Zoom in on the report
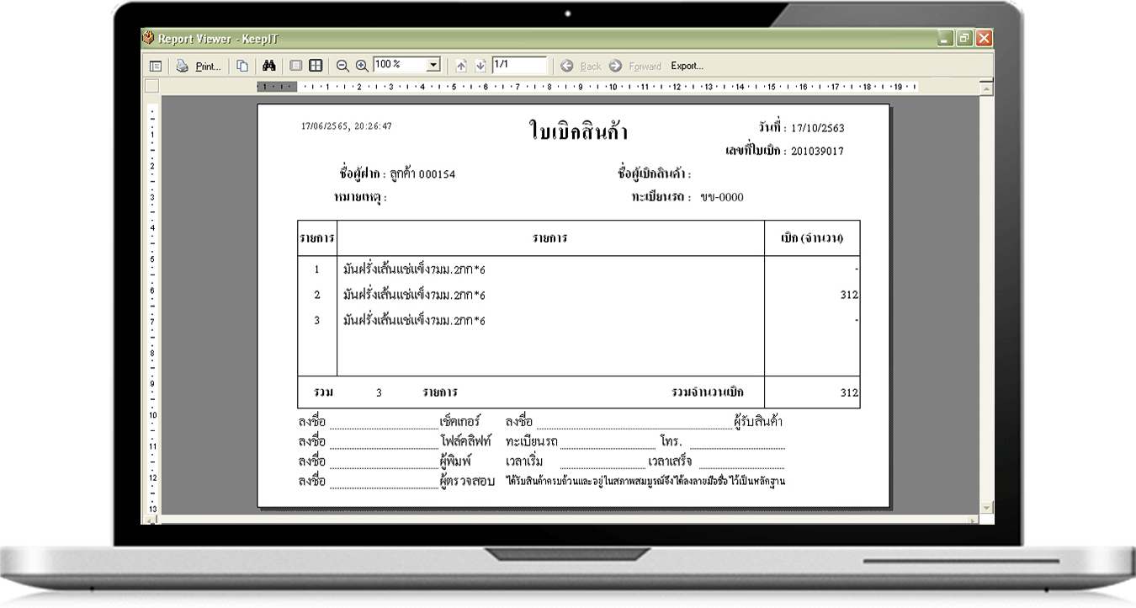This screenshot has width=1136, height=608. click(x=362, y=66)
